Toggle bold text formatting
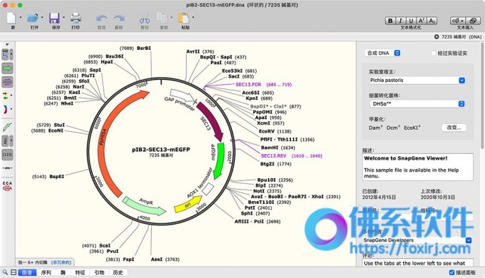This screenshot has height=278, width=485. click(x=390, y=21)
